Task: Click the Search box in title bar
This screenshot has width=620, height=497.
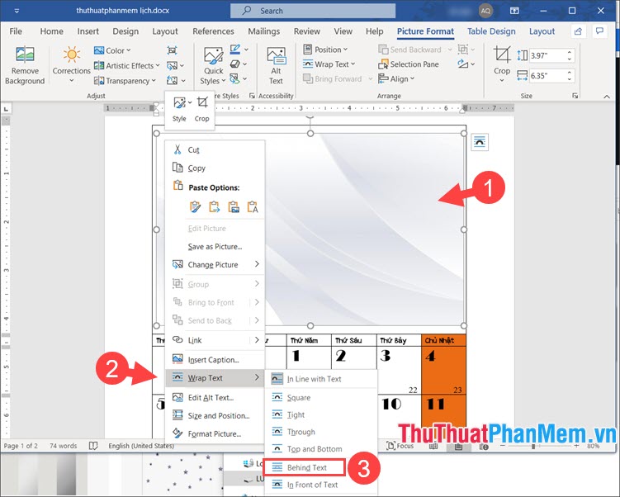Action: (313, 11)
